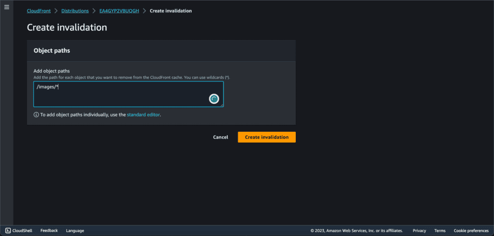Open Cookie preferences
This screenshot has width=494, height=236.
471,231
